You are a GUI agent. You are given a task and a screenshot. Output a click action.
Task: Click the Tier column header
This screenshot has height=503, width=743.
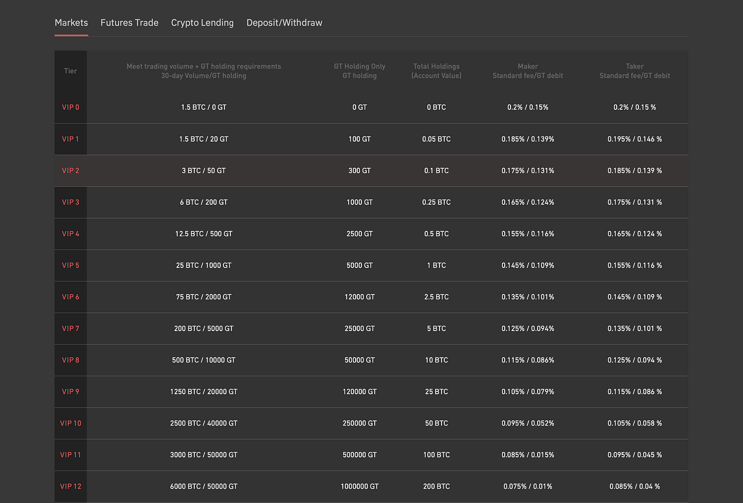click(x=71, y=71)
